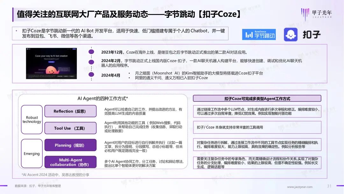
Task: Click the 甲子光年 JazzYear logo
Action: click(x=316, y=14)
